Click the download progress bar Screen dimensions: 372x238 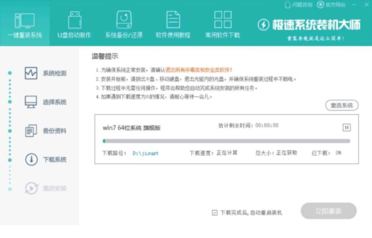(227, 140)
